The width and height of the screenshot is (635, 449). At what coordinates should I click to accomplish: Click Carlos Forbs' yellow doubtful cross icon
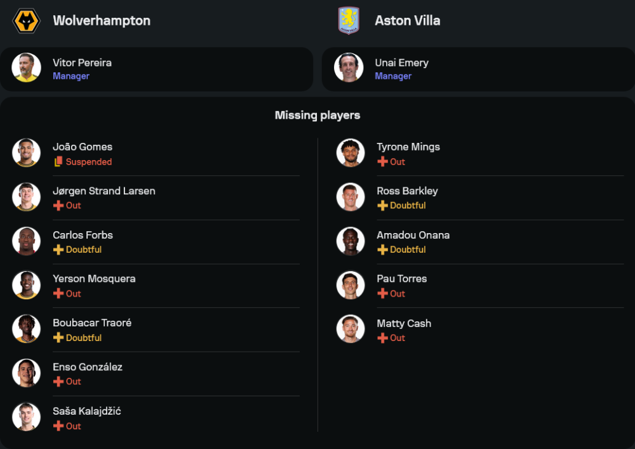pos(58,250)
